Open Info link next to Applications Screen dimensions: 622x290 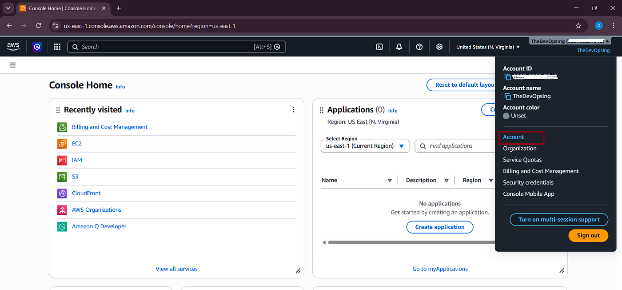pyautogui.click(x=393, y=111)
